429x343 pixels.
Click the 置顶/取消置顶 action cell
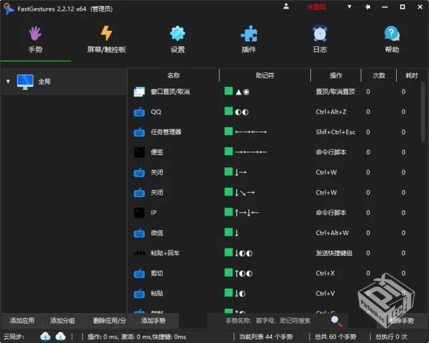[x=335, y=92]
